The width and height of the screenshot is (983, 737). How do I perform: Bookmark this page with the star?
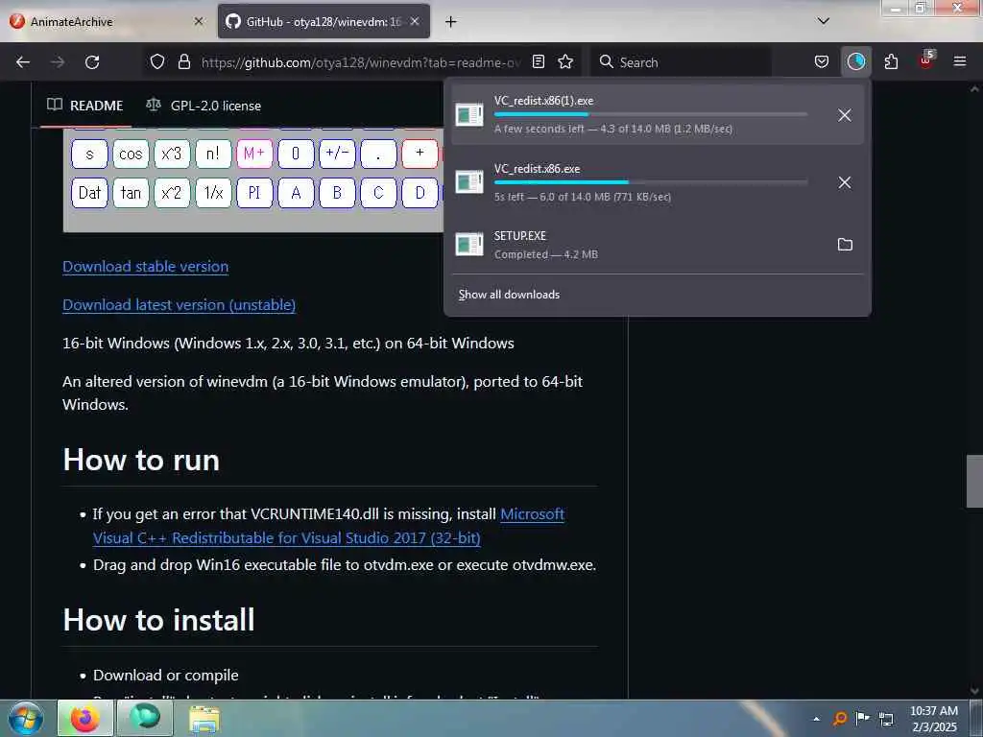(x=565, y=62)
